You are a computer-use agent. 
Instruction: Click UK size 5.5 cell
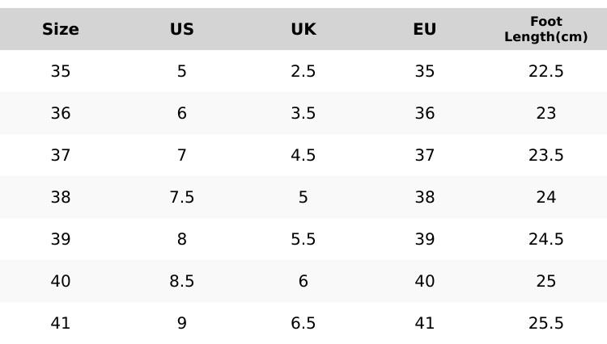point(303,239)
